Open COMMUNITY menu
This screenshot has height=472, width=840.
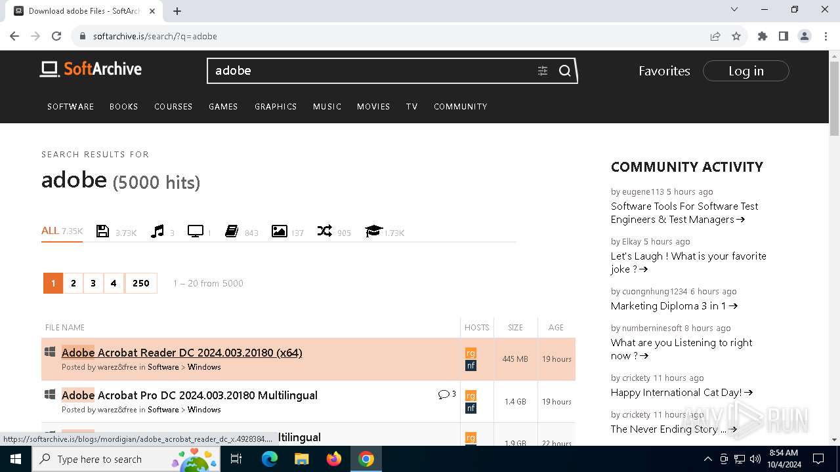pyautogui.click(x=461, y=106)
